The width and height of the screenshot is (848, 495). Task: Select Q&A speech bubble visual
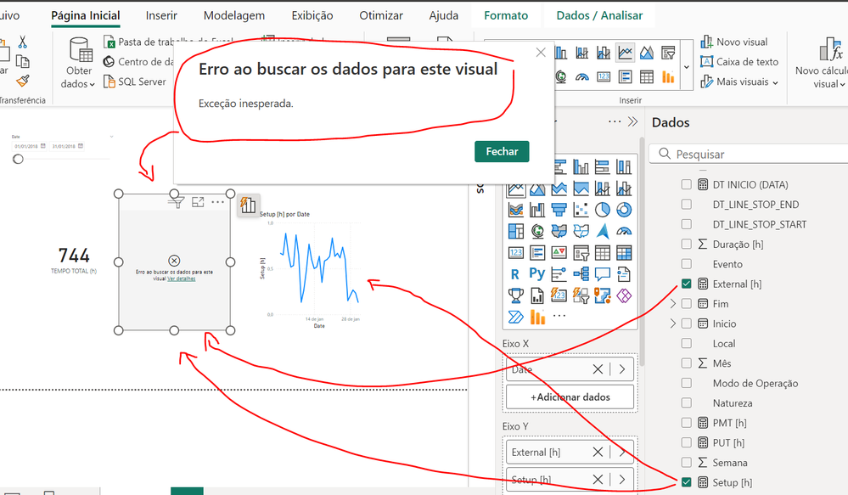[x=602, y=274]
